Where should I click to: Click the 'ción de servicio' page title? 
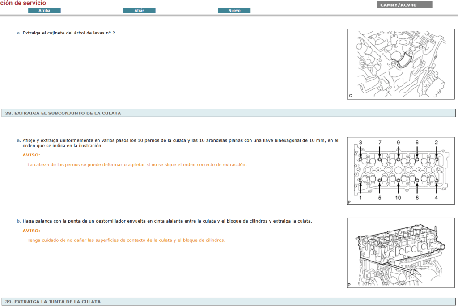pyautogui.click(x=23, y=3)
